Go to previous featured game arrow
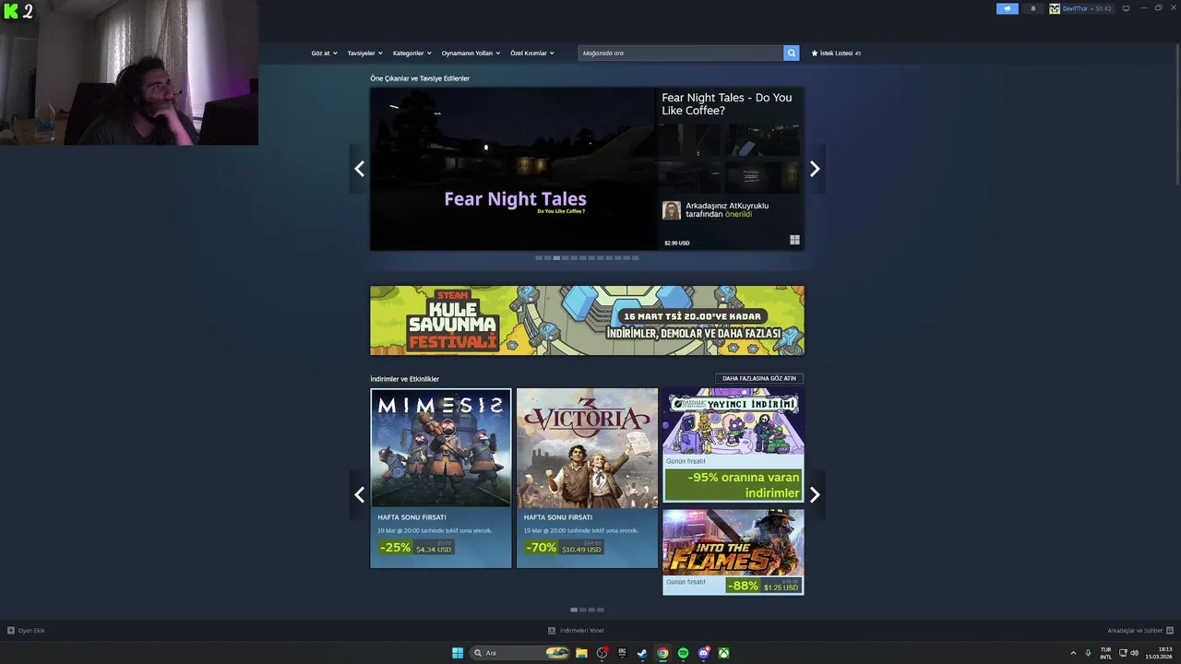This screenshot has height=664, width=1181. (359, 169)
